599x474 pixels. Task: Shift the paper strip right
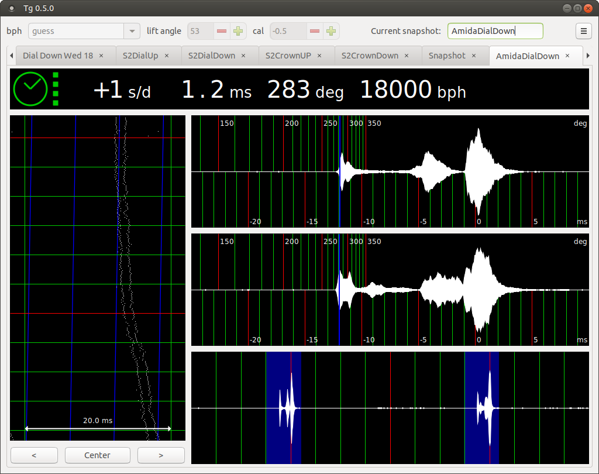pos(161,455)
